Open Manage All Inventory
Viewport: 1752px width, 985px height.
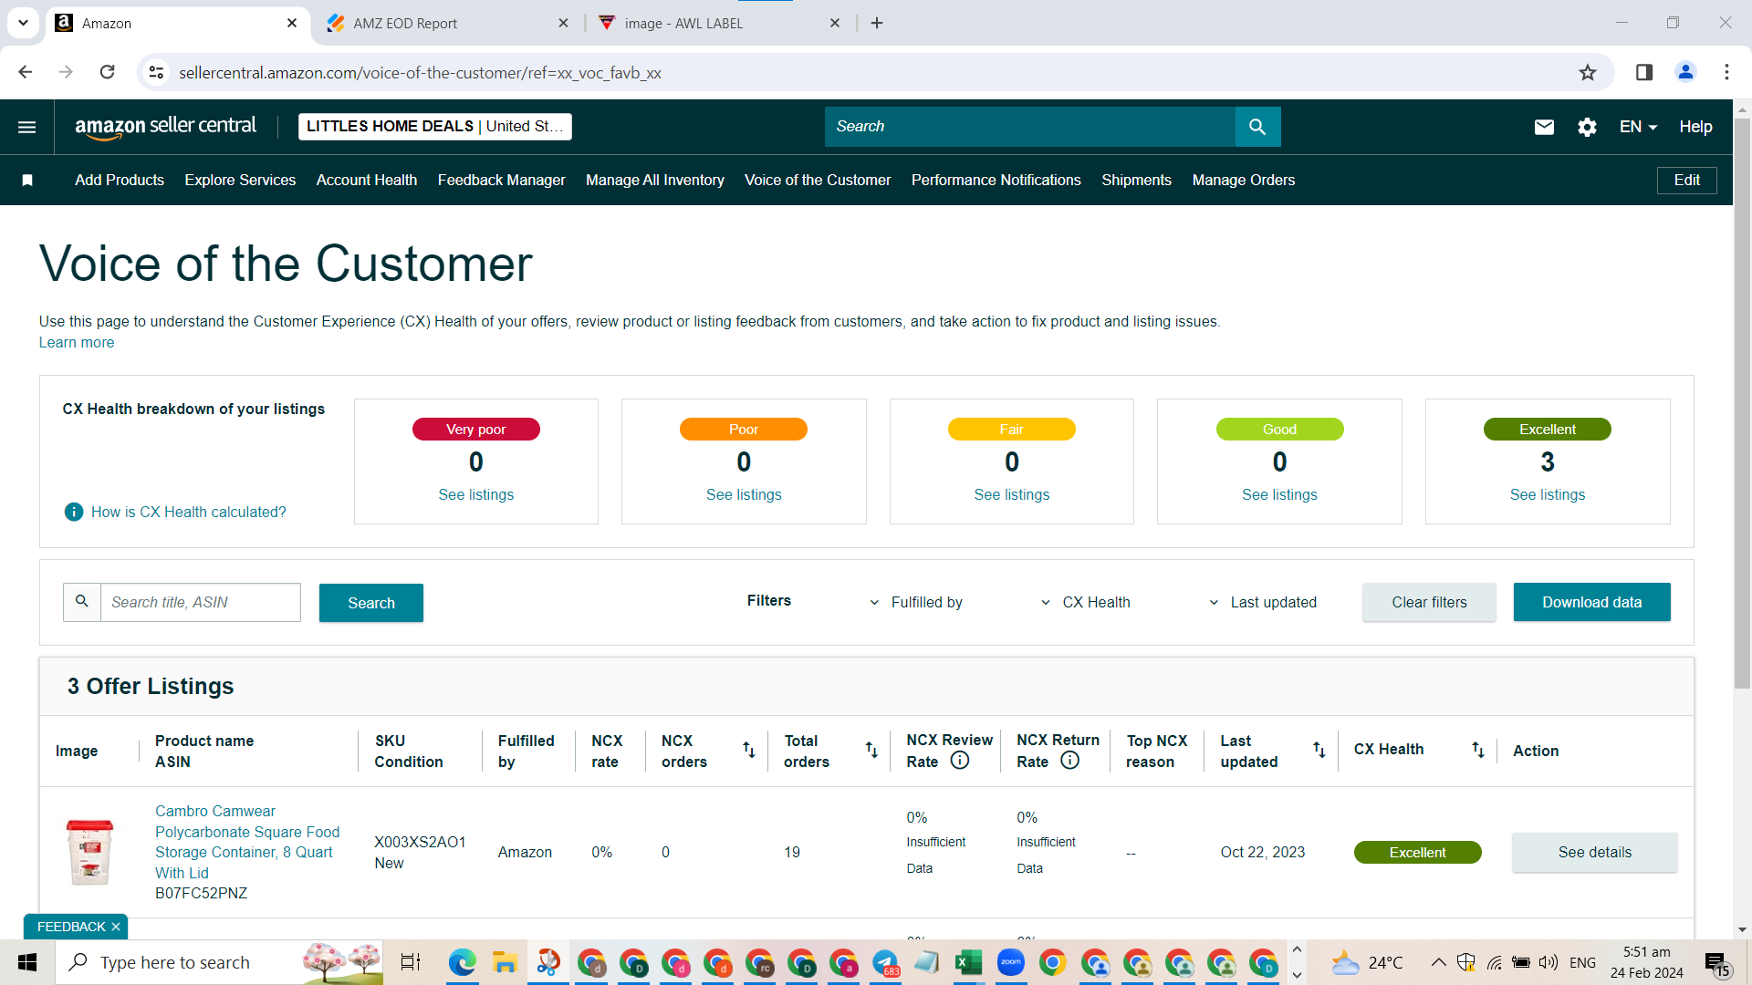655,181
